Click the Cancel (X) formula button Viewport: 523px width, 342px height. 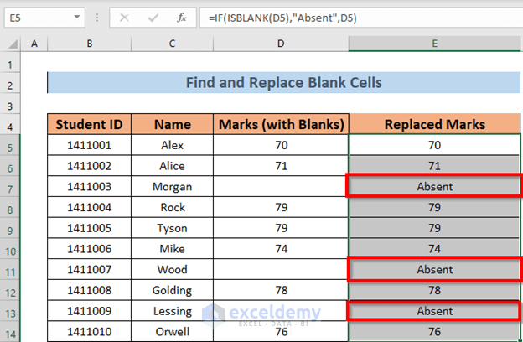point(124,18)
